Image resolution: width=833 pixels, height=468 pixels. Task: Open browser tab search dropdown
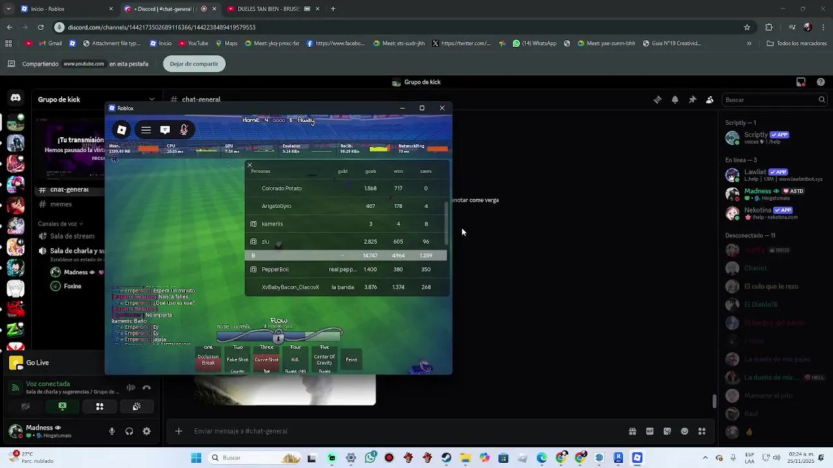click(8, 9)
